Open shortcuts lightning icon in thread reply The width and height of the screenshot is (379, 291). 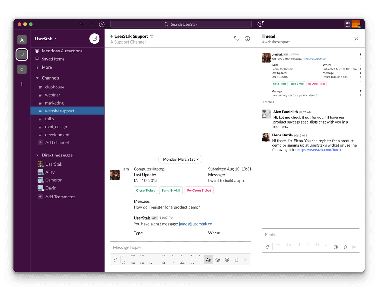pyautogui.click(x=268, y=247)
